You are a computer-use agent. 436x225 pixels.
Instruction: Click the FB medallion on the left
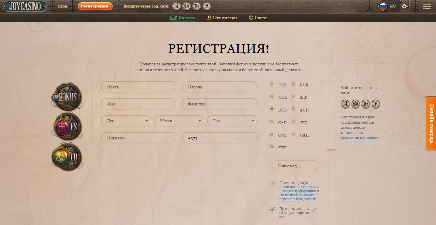click(67, 156)
